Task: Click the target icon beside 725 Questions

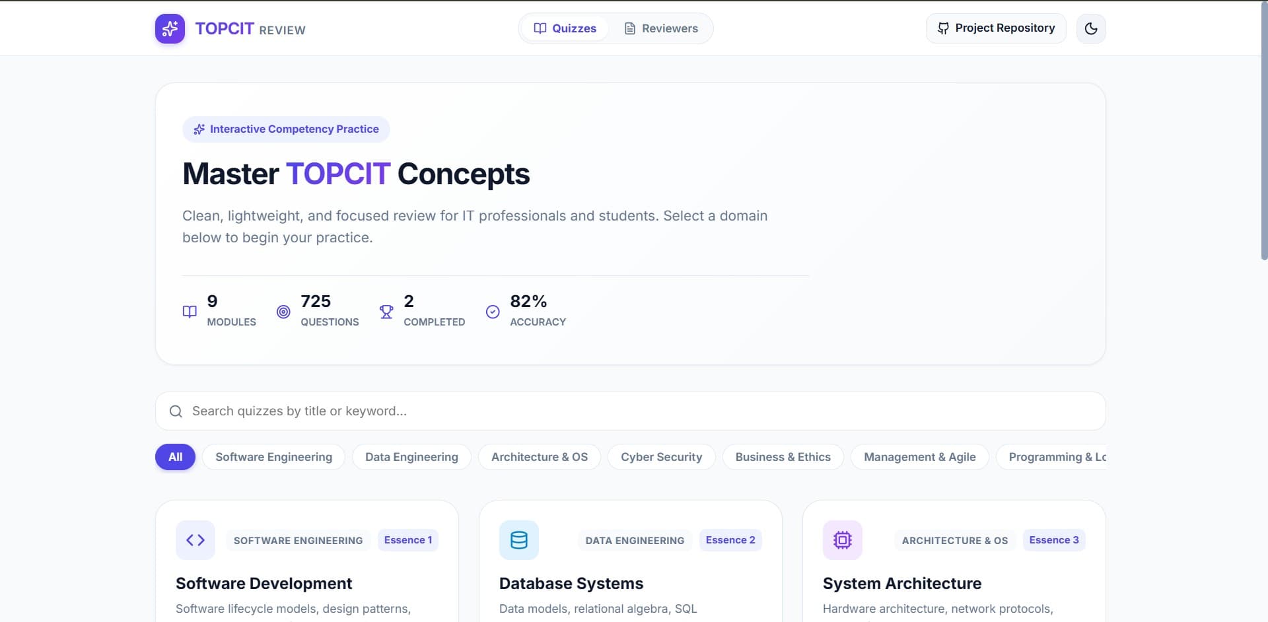Action: [283, 312]
